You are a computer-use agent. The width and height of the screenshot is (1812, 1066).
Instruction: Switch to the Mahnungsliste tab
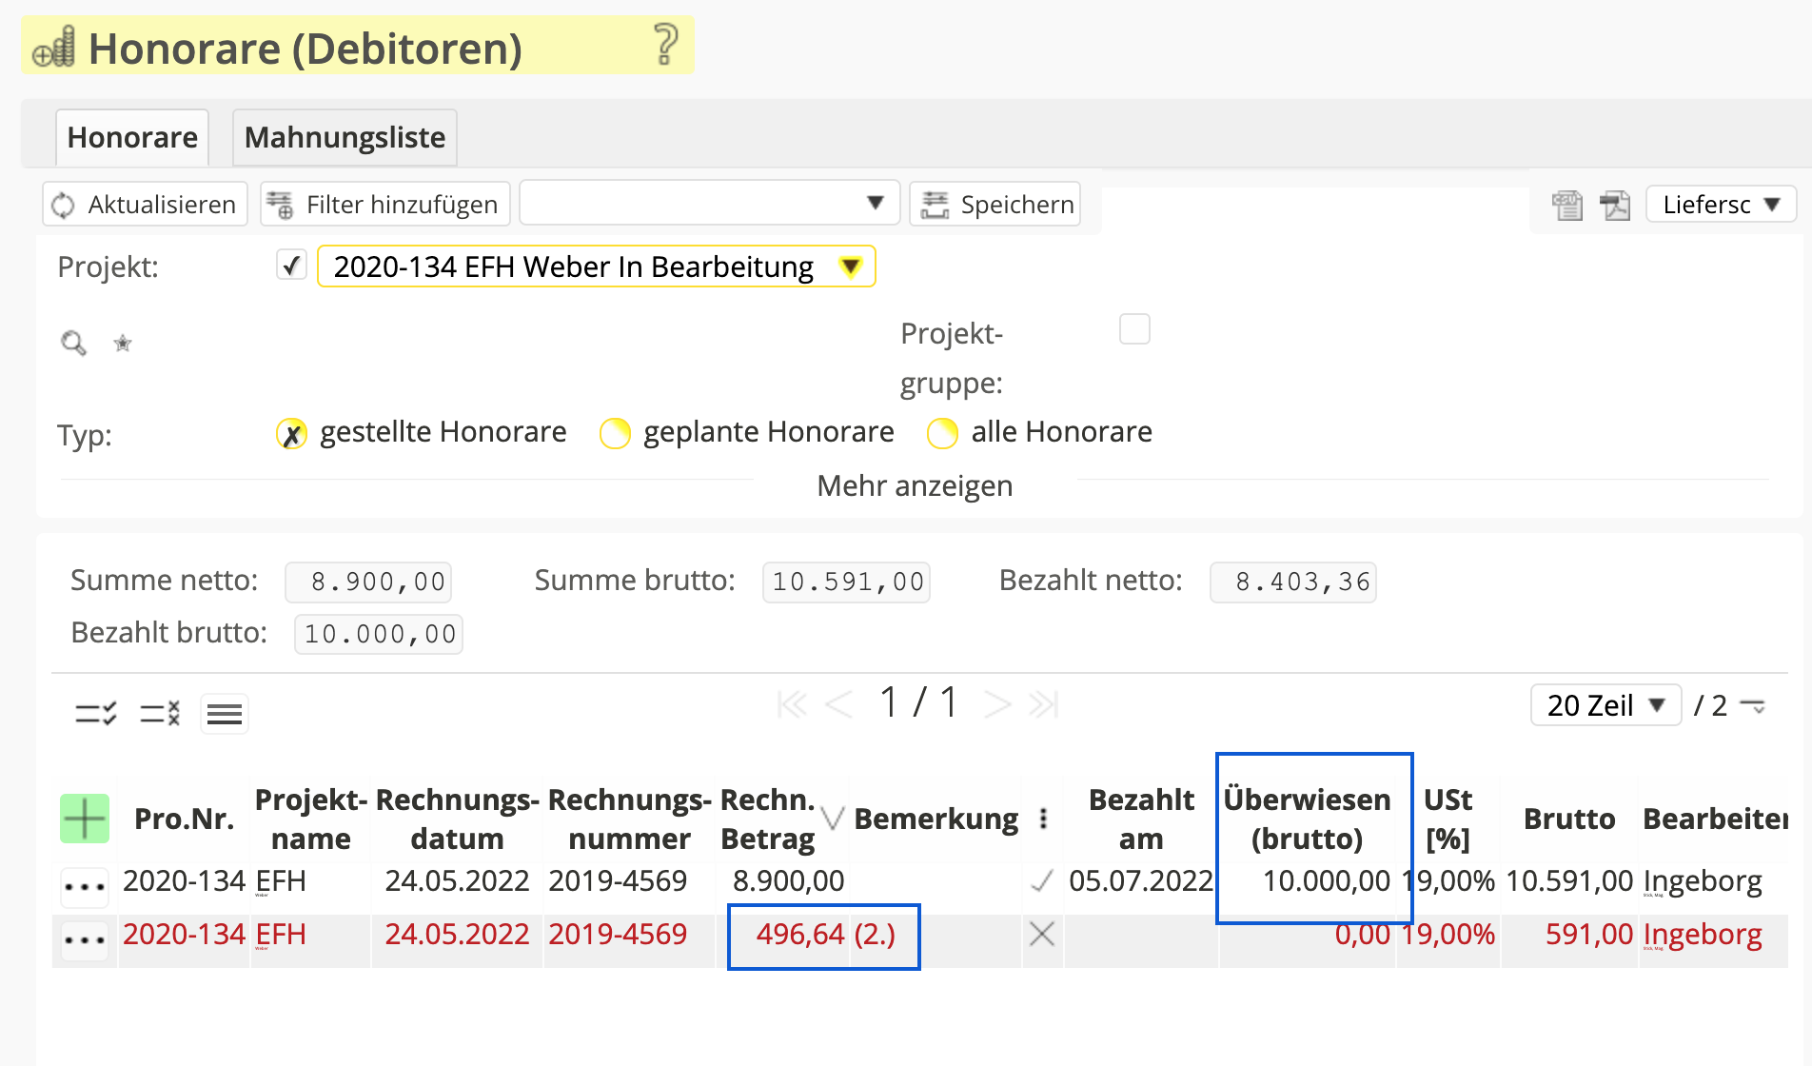click(345, 137)
